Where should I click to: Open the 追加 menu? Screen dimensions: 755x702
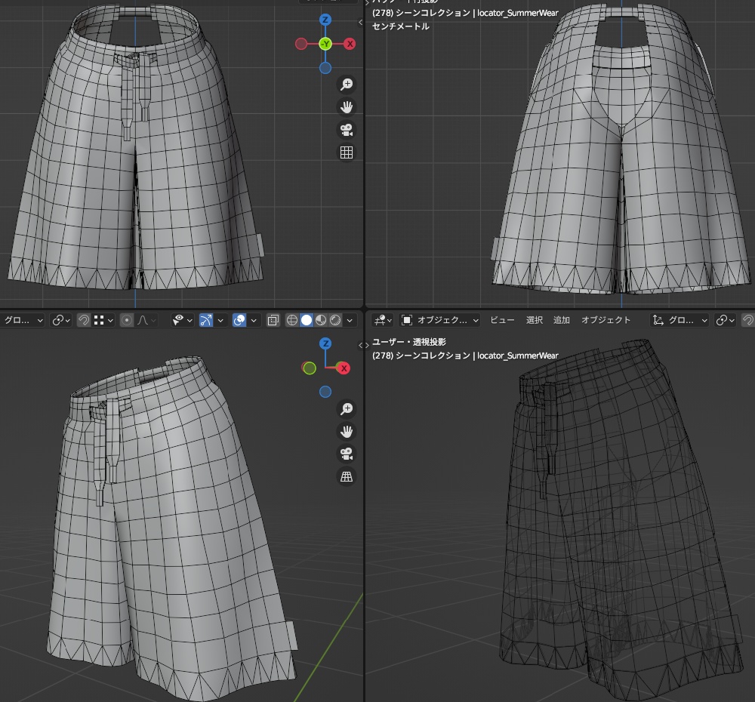tap(562, 320)
